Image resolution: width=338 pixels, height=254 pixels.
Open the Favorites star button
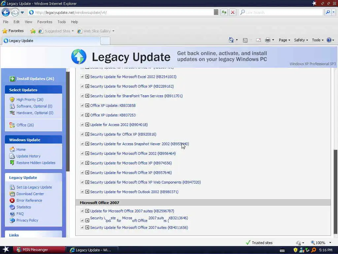tap(13, 31)
